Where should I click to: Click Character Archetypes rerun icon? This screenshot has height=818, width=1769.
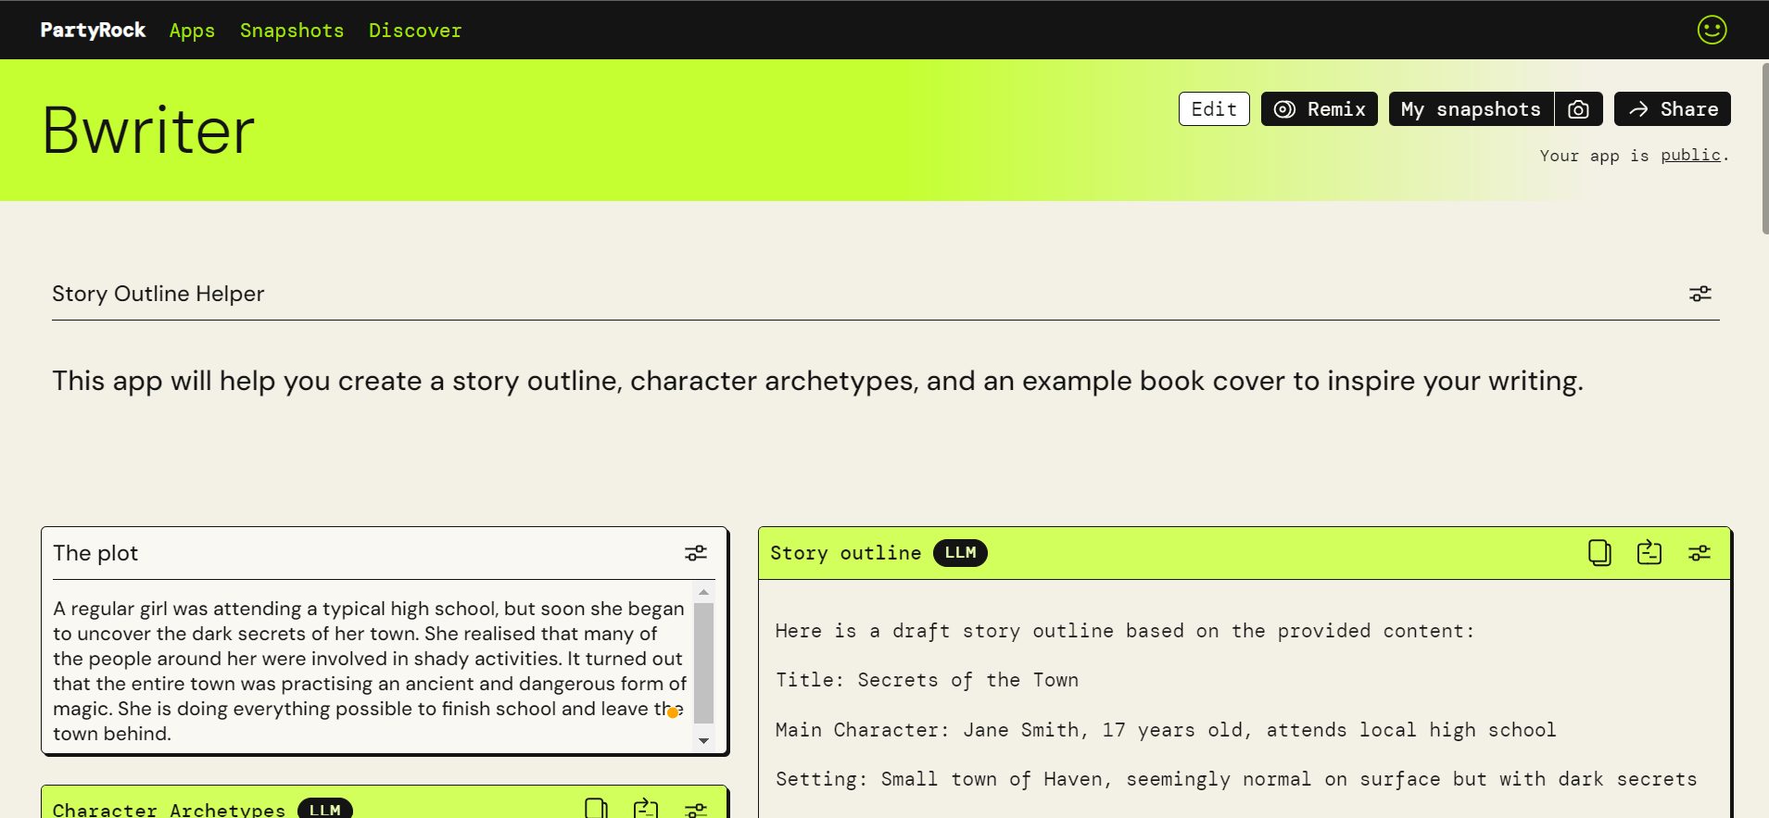click(x=646, y=808)
